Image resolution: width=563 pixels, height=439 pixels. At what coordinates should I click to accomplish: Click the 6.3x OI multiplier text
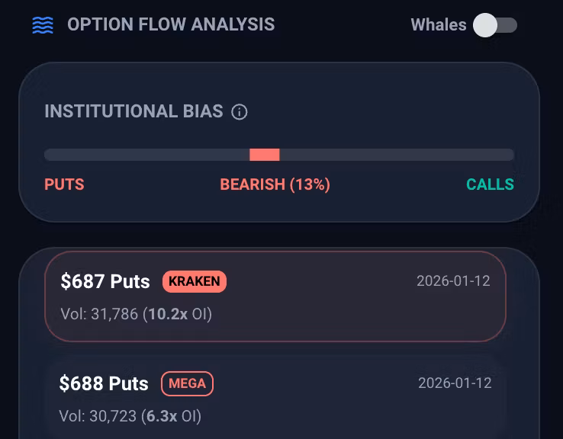point(171,416)
